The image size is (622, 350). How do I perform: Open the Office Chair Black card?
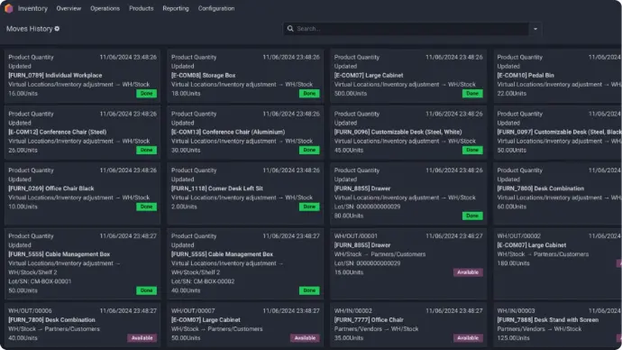[x=83, y=193]
